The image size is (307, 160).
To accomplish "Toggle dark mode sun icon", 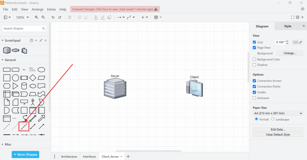I will click(x=303, y=9).
